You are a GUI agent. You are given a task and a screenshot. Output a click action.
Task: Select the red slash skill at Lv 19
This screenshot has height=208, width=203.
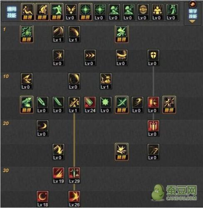tap(58, 176)
